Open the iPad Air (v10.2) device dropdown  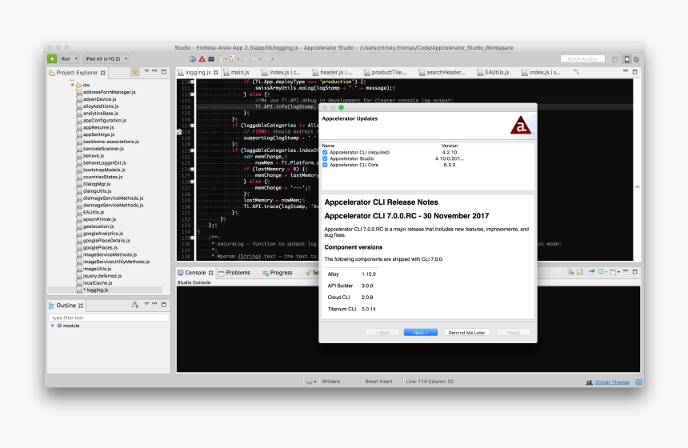pyautogui.click(x=106, y=58)
